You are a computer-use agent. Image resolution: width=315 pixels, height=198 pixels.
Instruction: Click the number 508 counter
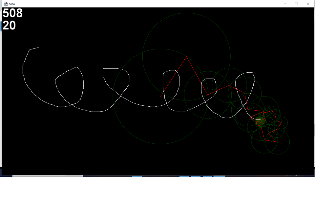(12, 13)
